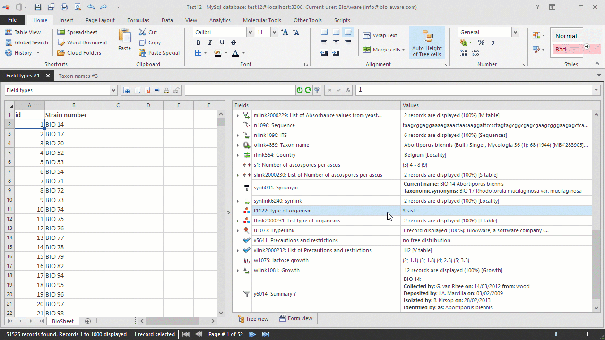This screenshot has height=340, width=605.
Task: Open the File menu
Action: [12, 20]
